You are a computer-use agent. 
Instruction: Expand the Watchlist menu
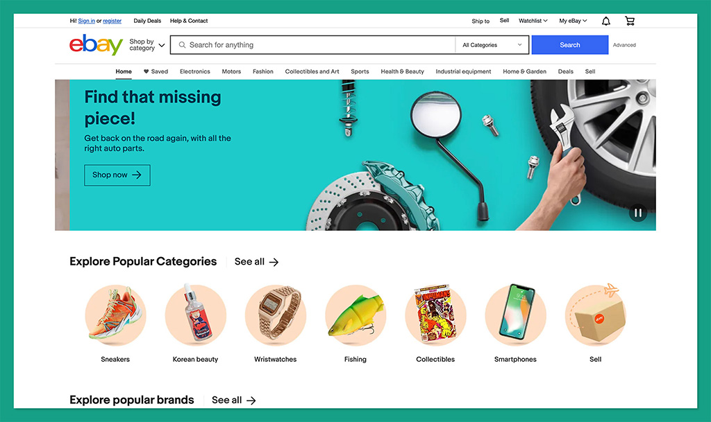click(x=533, y=21)
